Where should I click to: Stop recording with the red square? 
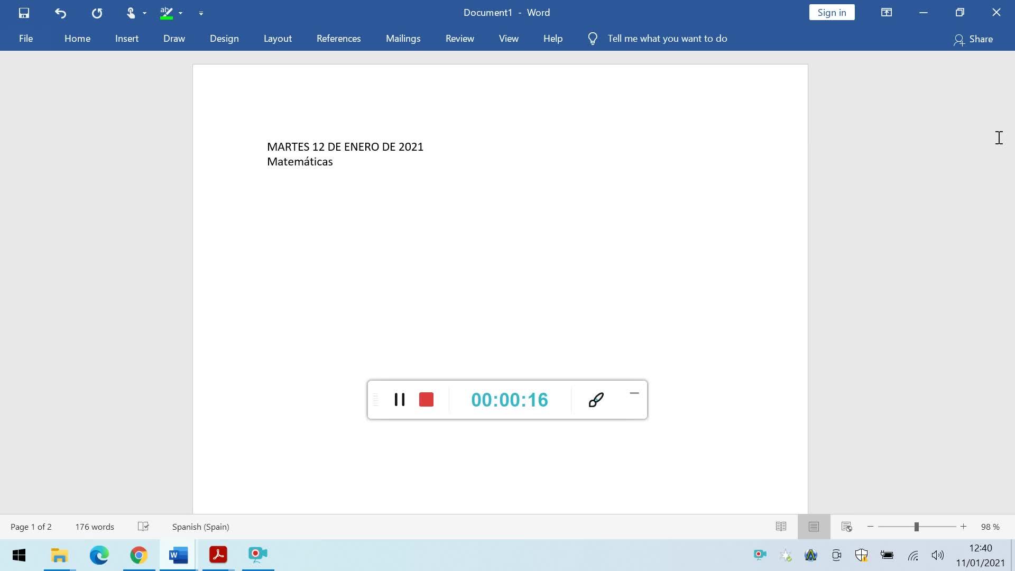coord(426,400)
